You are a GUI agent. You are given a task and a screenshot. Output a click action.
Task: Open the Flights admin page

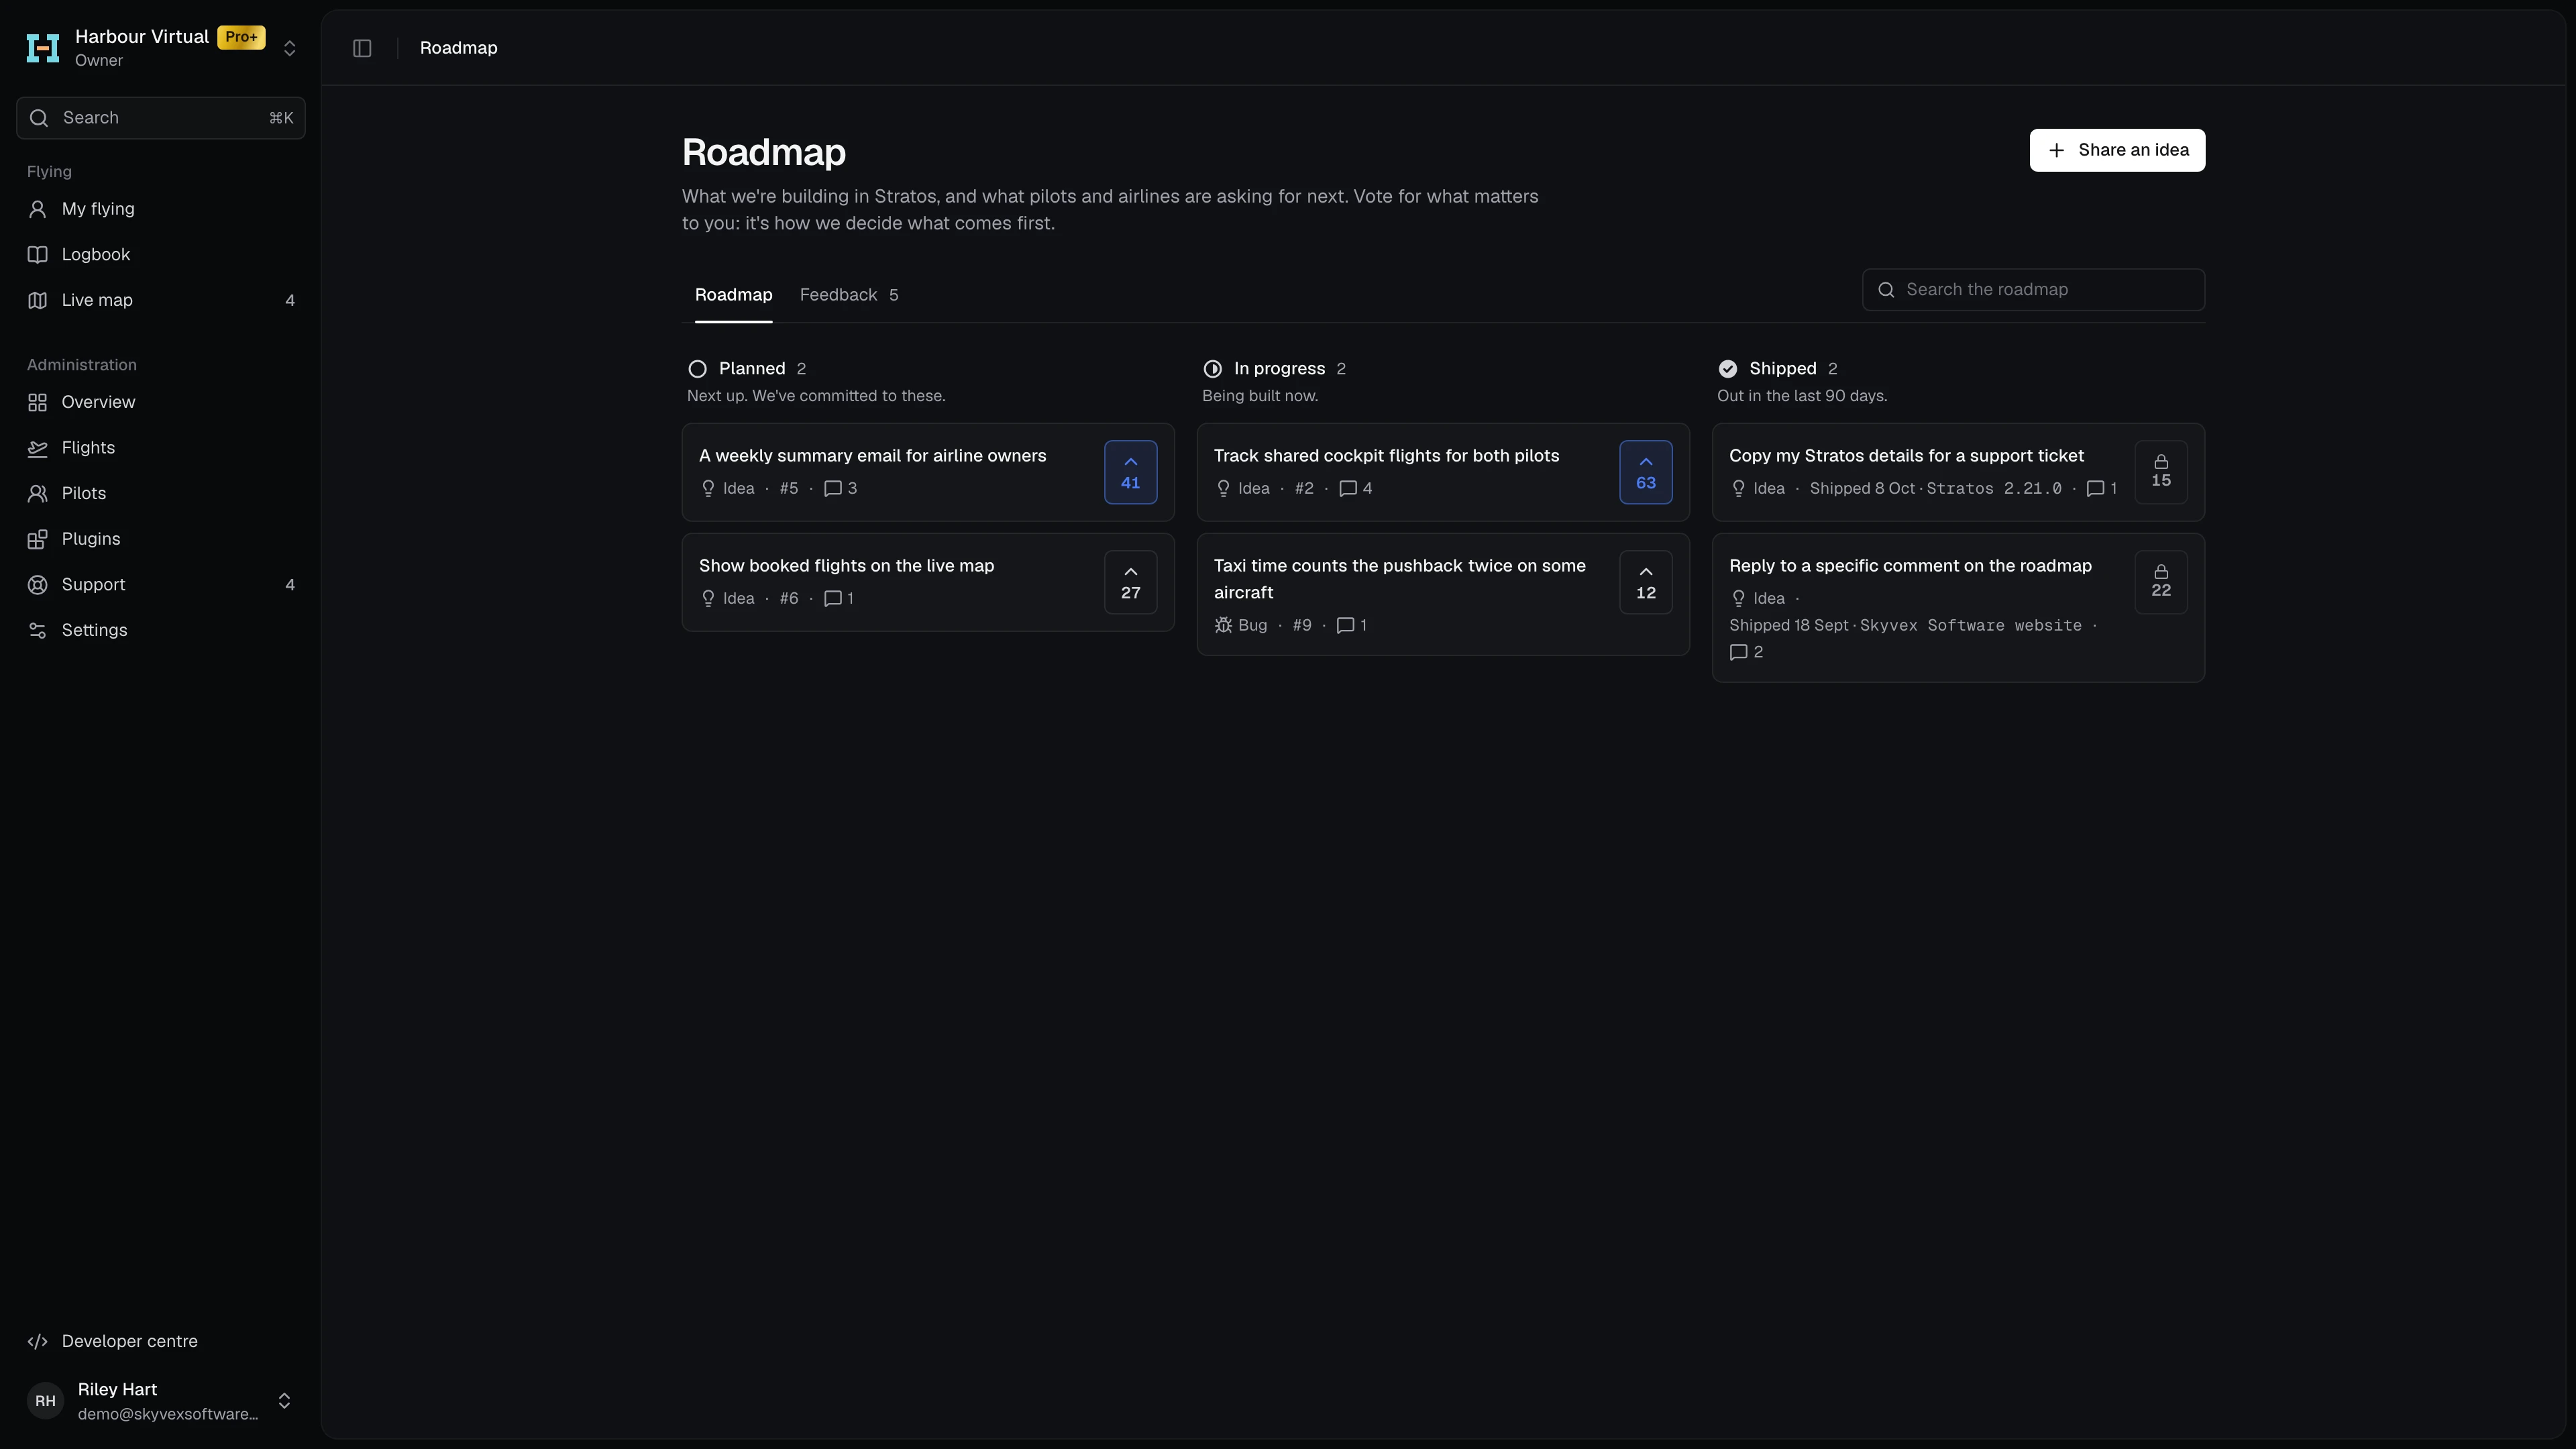click(161, 448)
